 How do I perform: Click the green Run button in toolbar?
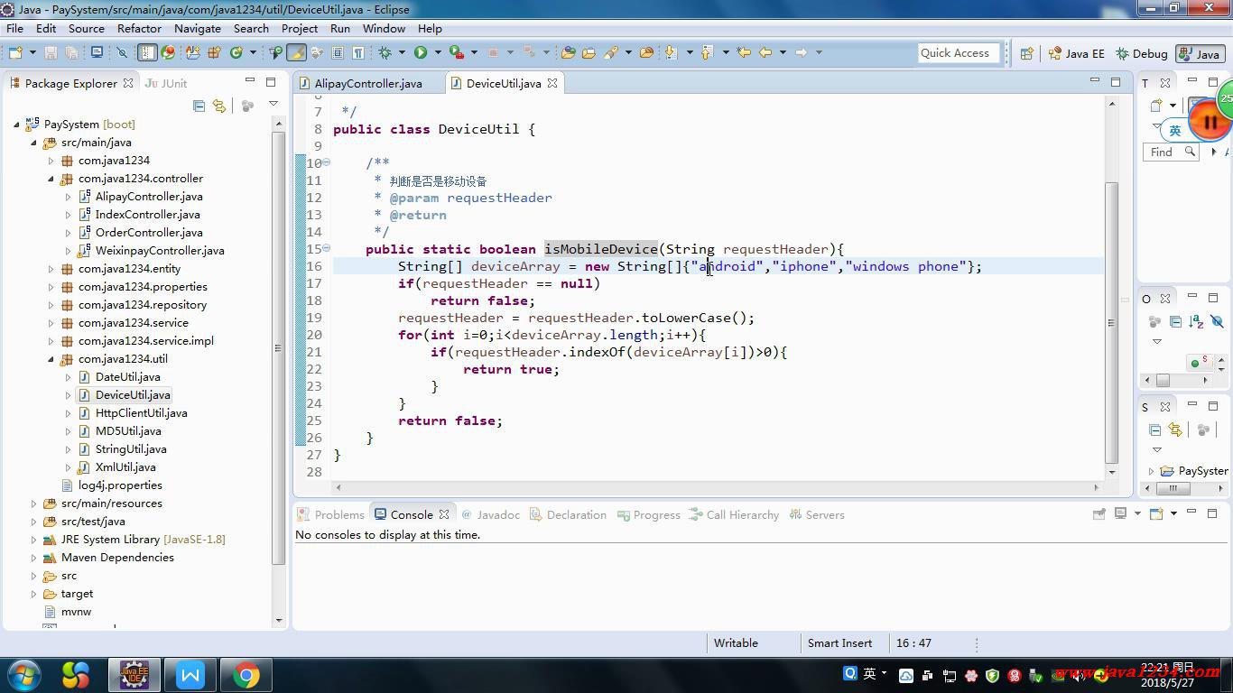pos(421,52)
